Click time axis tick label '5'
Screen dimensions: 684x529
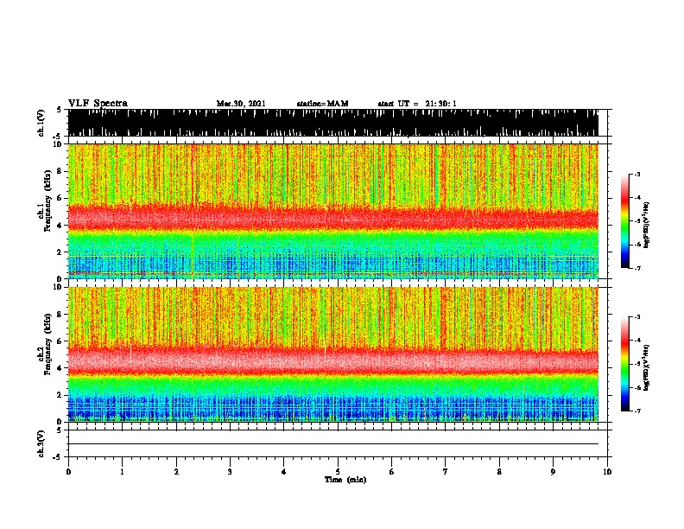338,472
